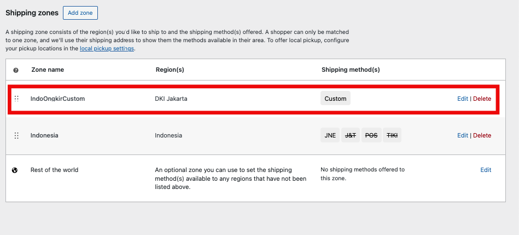This screenshot has height=235, width=519.
Task: Click the JNE shipping method badge
Action: pyautogui.click(x=330, y=135)
